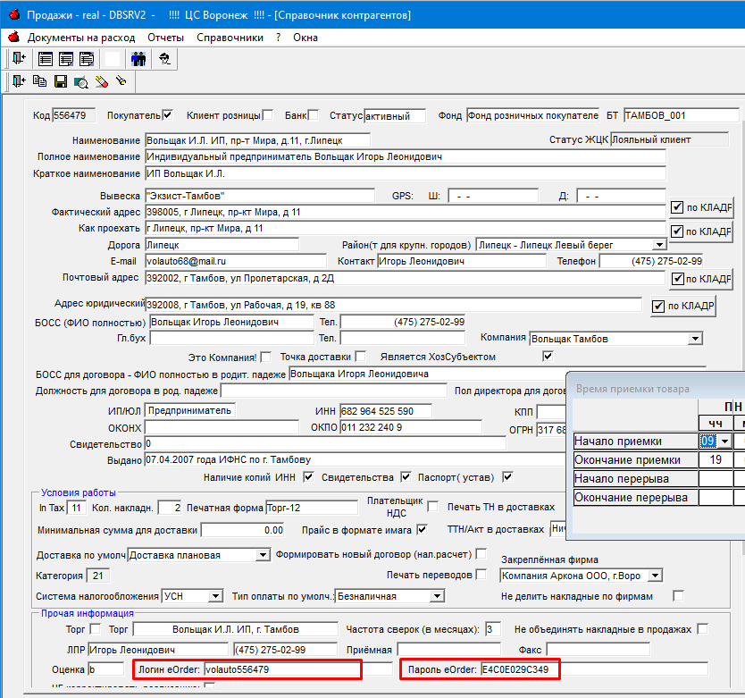Click the exit door icon in the upper toolbar
Image resolution: width=745 pixels, height=698 pixels.
coord(19,58)
